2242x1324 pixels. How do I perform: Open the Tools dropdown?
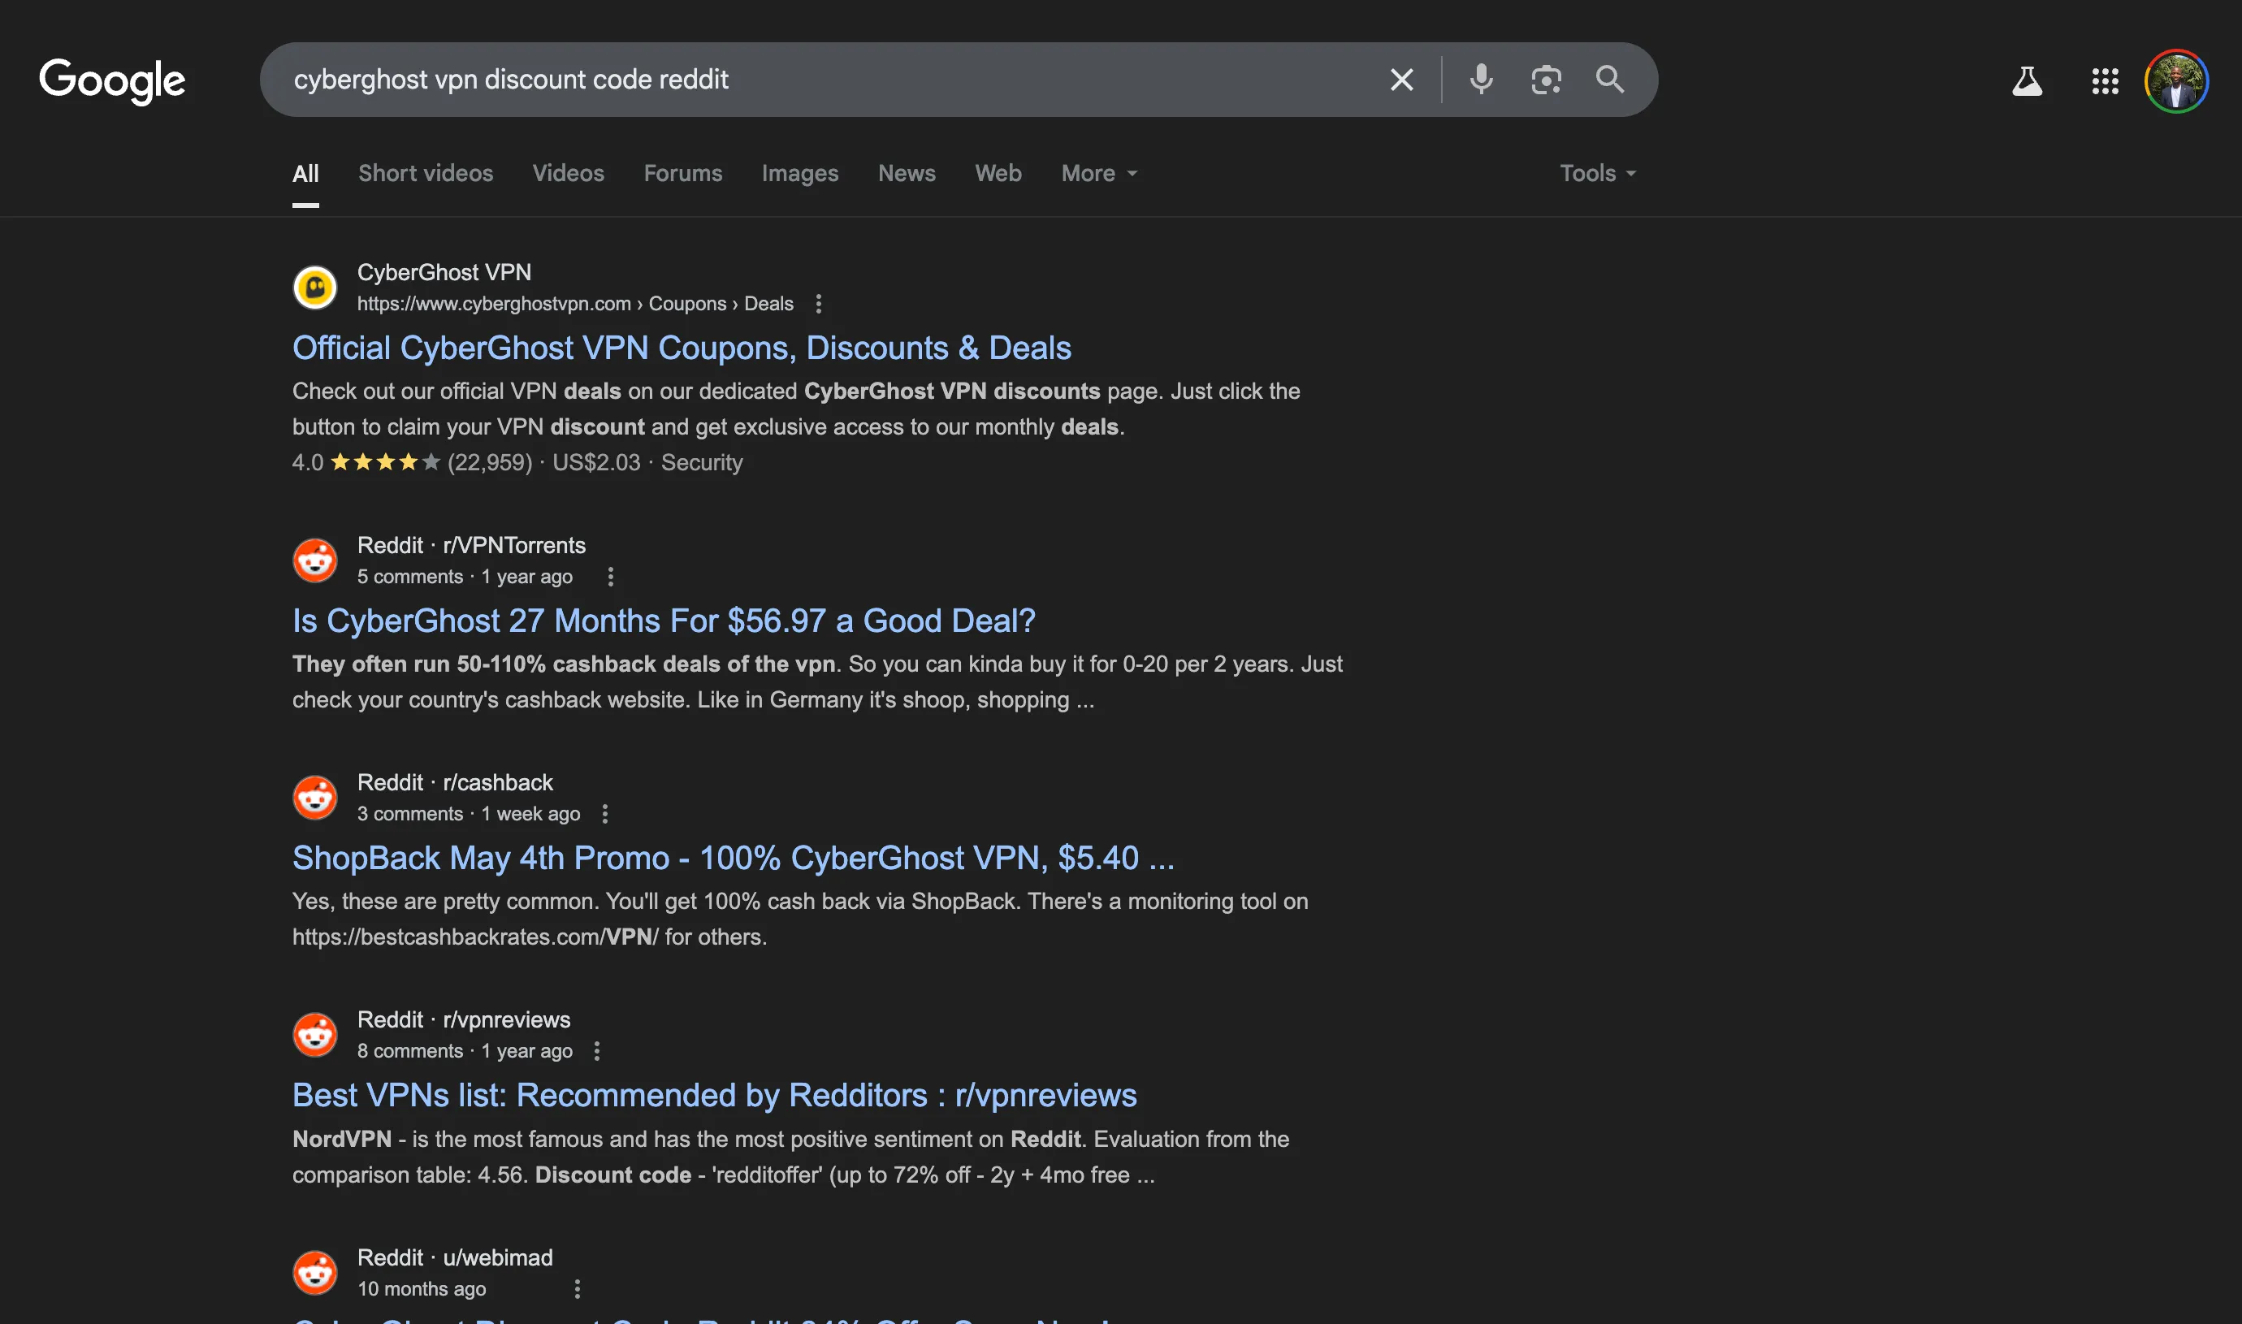click(1596, 173)
